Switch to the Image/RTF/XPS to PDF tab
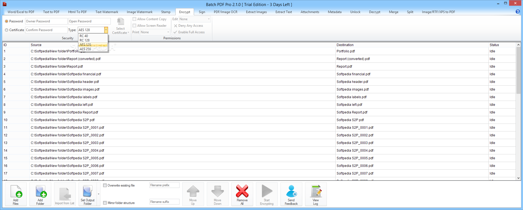Image resolution: width=523 pixels, height=210 pixels. (438, 12)
